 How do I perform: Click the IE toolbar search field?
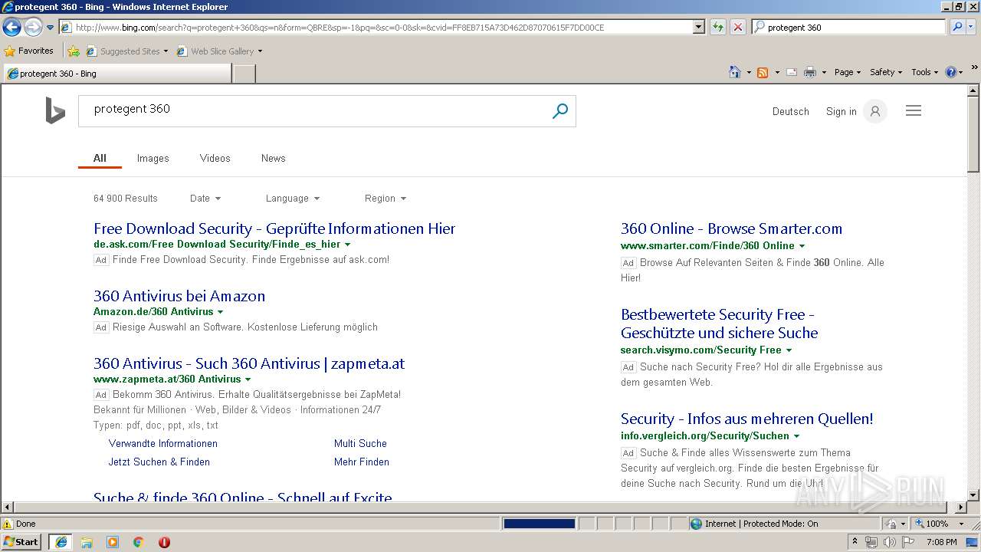[x=849, y=27]
